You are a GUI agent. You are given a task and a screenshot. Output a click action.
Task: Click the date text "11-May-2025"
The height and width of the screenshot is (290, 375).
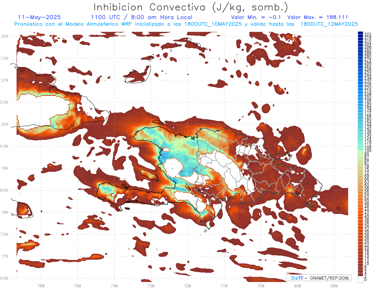click(x=39, y=17)
